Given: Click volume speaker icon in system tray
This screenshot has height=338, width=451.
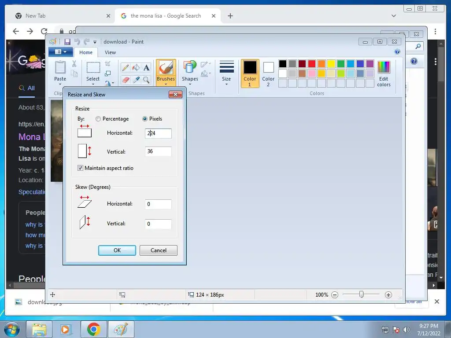Looking at the screenshot, I should 407,330.
